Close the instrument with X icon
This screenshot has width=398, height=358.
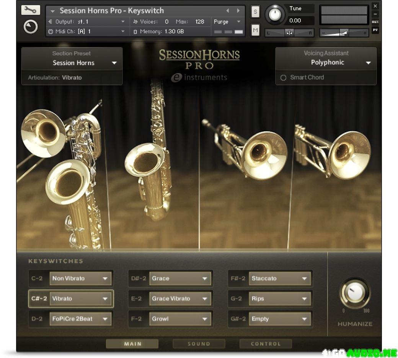375,6
